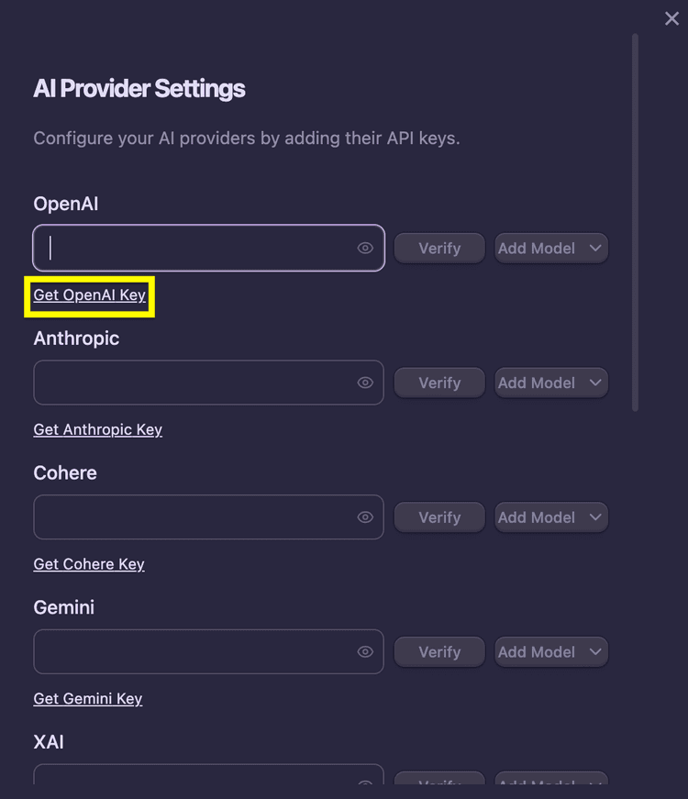Expand Gemini's Add Model dropdown

tap(551, 652)
